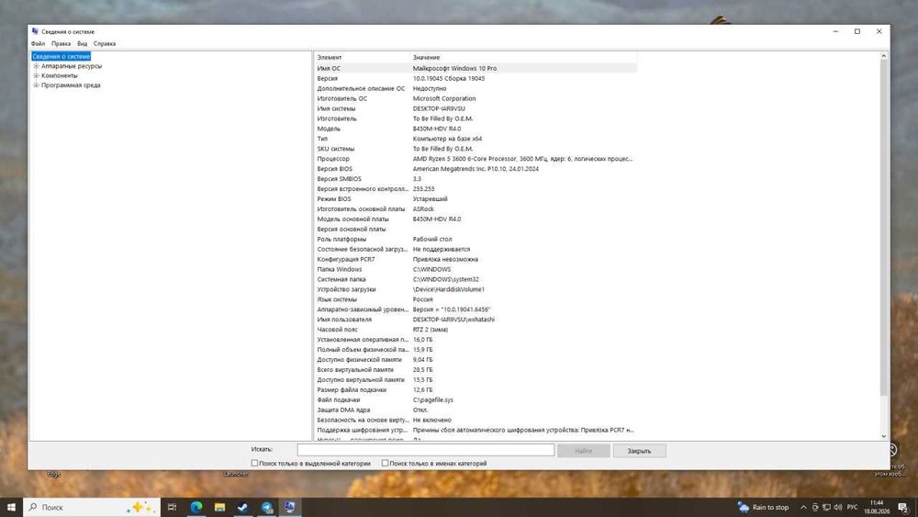Click in the Искать search field
This screenshot has height=517, width=918.
(426, 450)
